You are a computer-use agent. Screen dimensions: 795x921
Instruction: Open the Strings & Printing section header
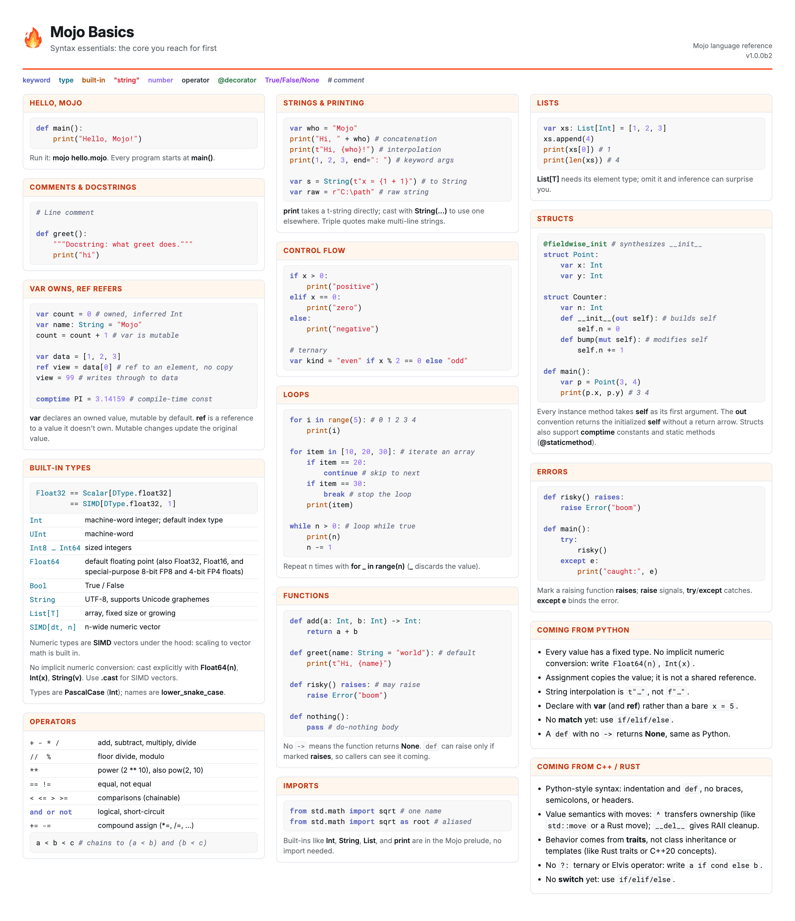point(397,103)
